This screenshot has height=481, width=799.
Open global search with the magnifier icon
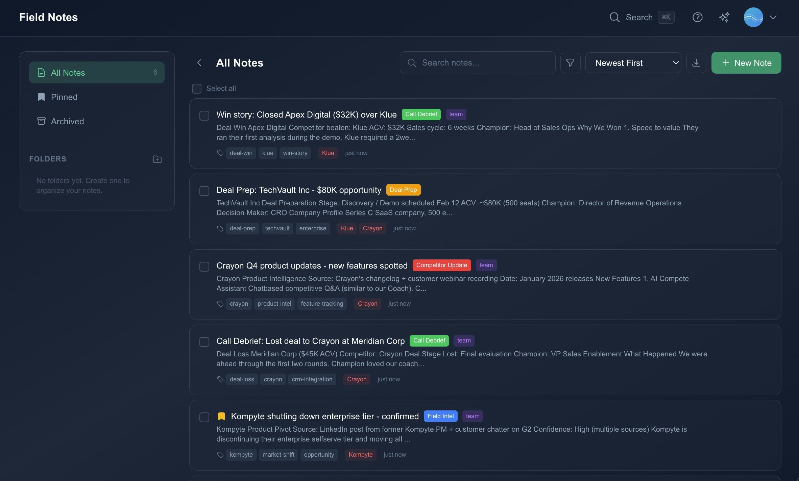pyautogui.click(x=614, y=17)
